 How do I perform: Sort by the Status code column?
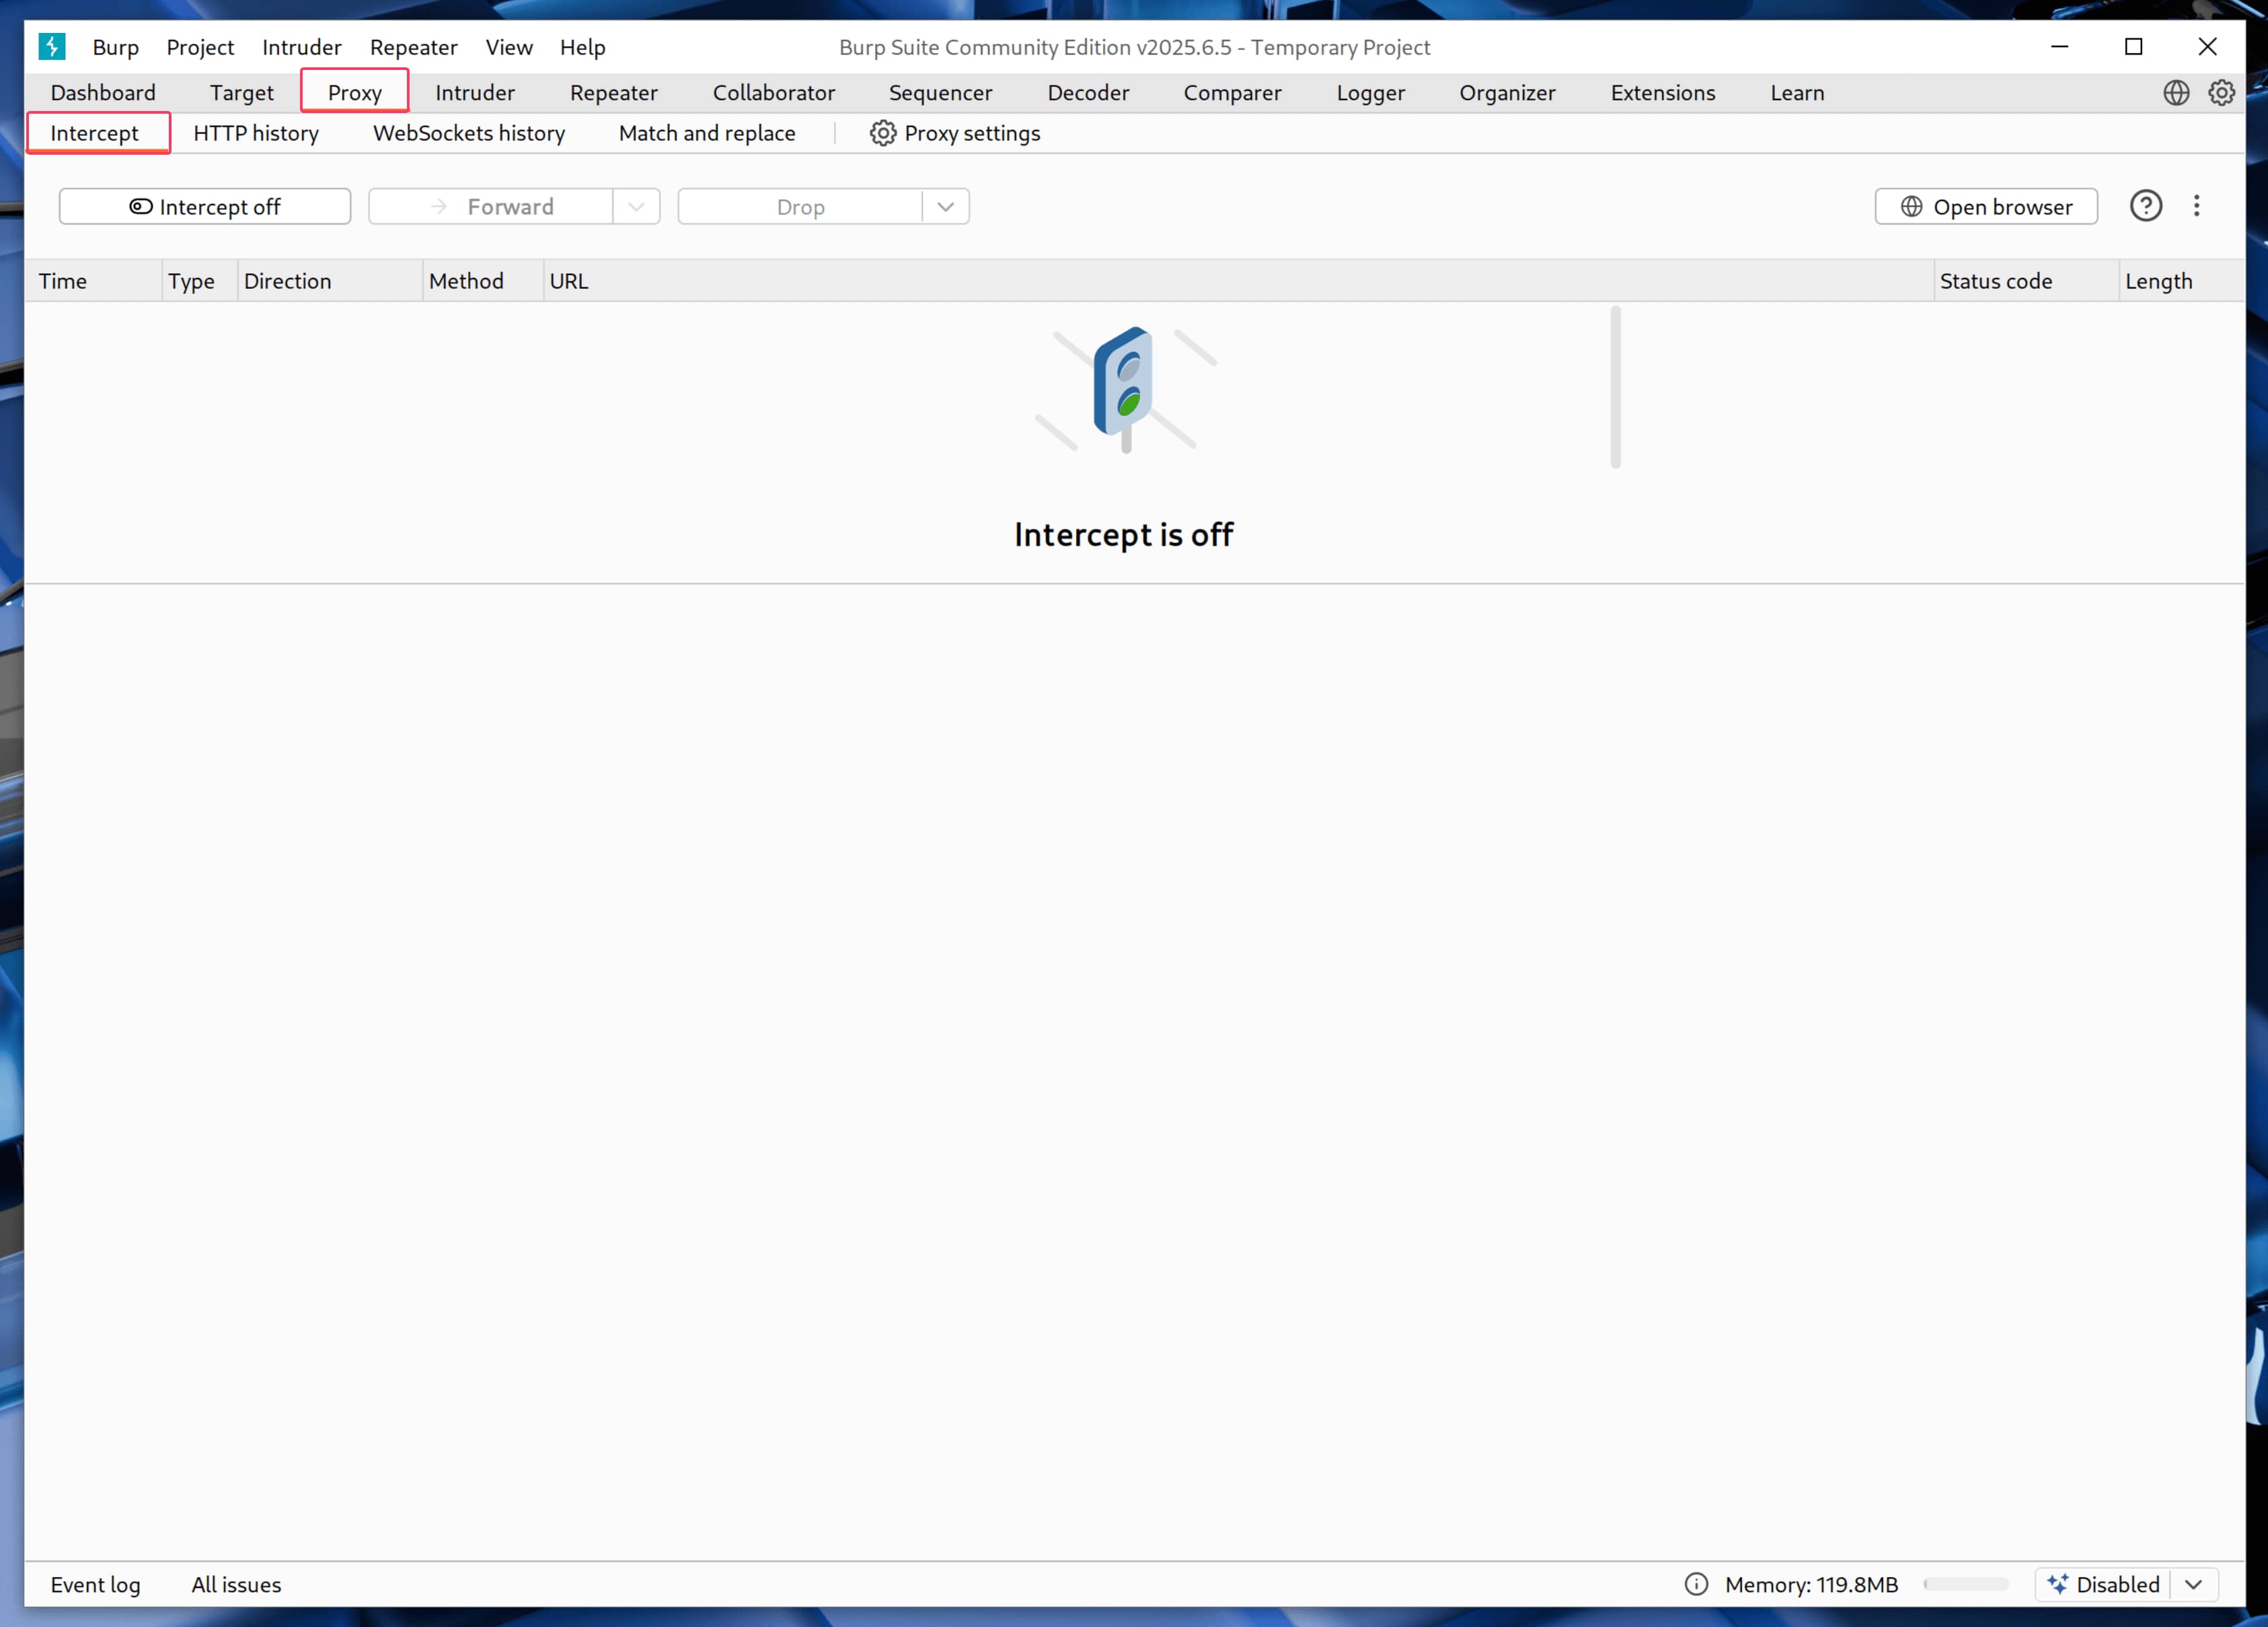click(1995, 281)
